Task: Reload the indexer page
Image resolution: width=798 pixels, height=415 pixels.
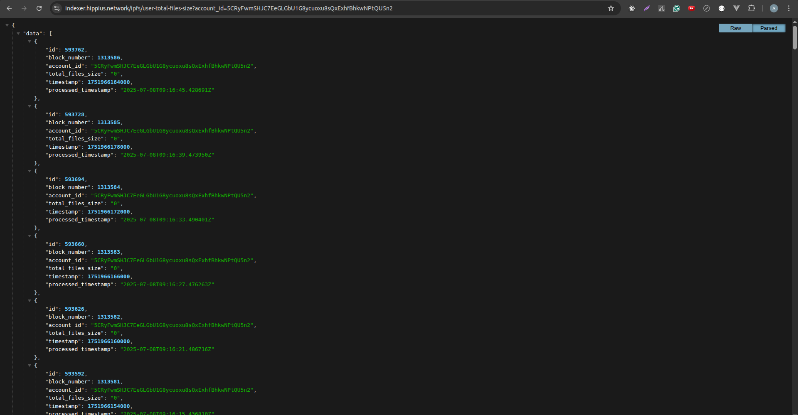Action: 39,8
